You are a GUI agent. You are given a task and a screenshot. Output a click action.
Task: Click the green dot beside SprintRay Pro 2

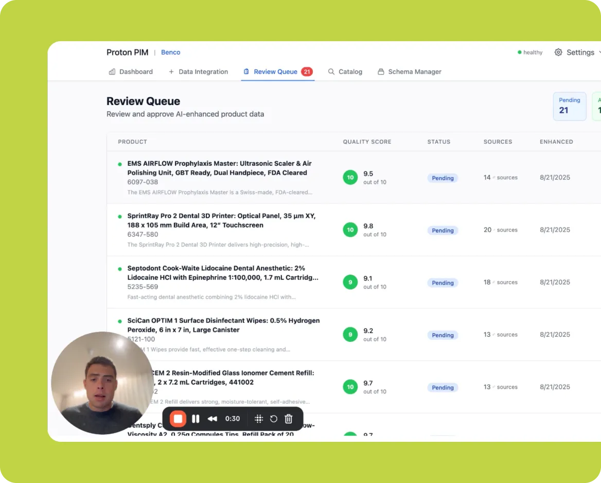[x=120, y=216]
